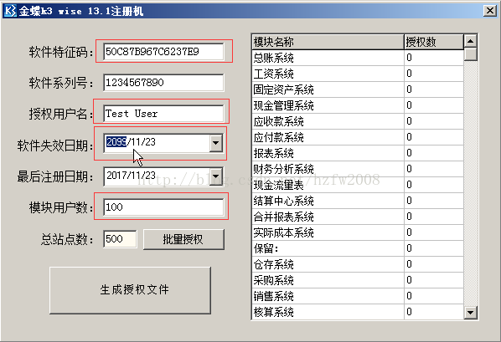Click the Kingdee K3 title bar icon
This screenshot has width=501, height=342.
[10, 11]
